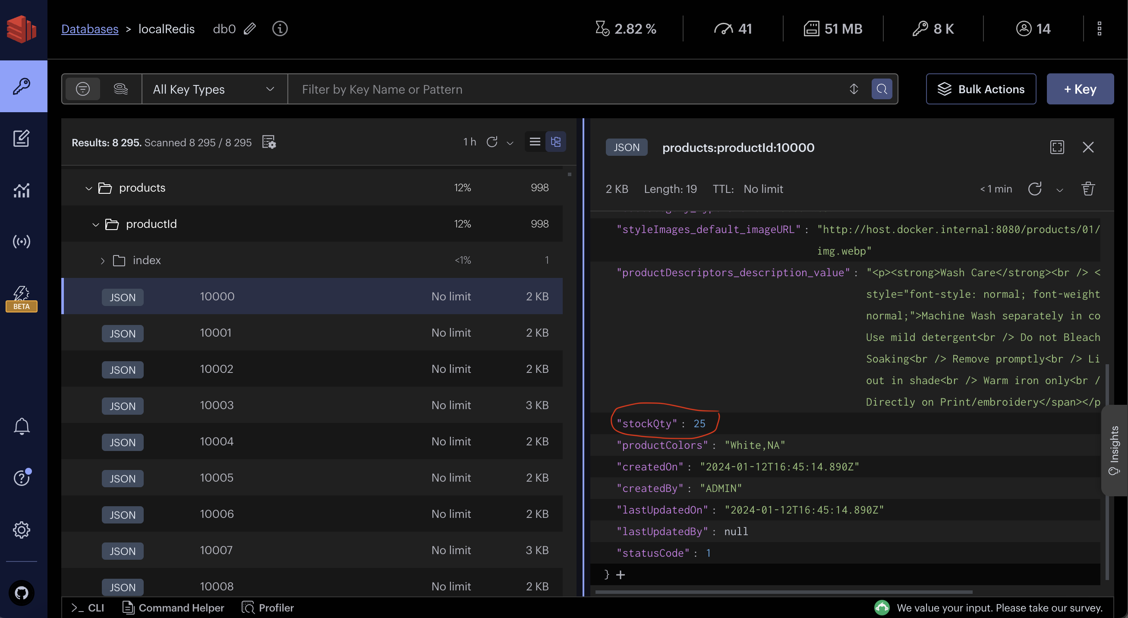
Task: Open the All Key Types dropdown
Action: point(214,89)
